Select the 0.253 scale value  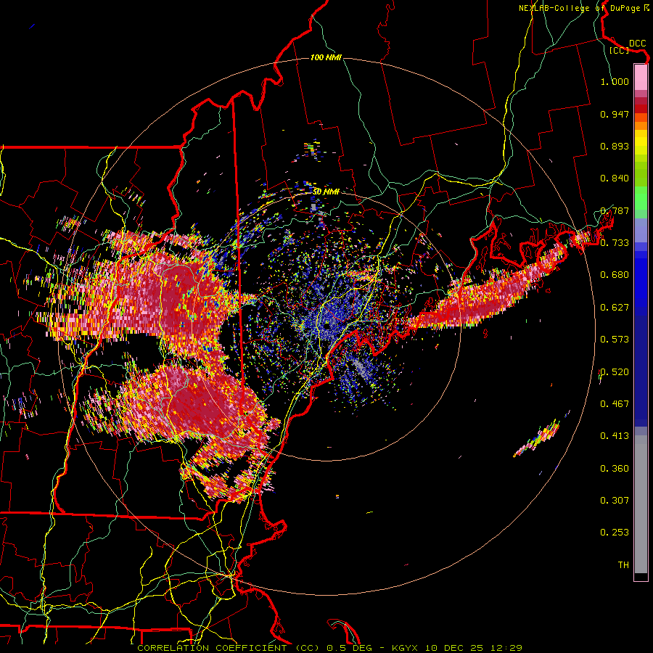click(x=615, y=533)
